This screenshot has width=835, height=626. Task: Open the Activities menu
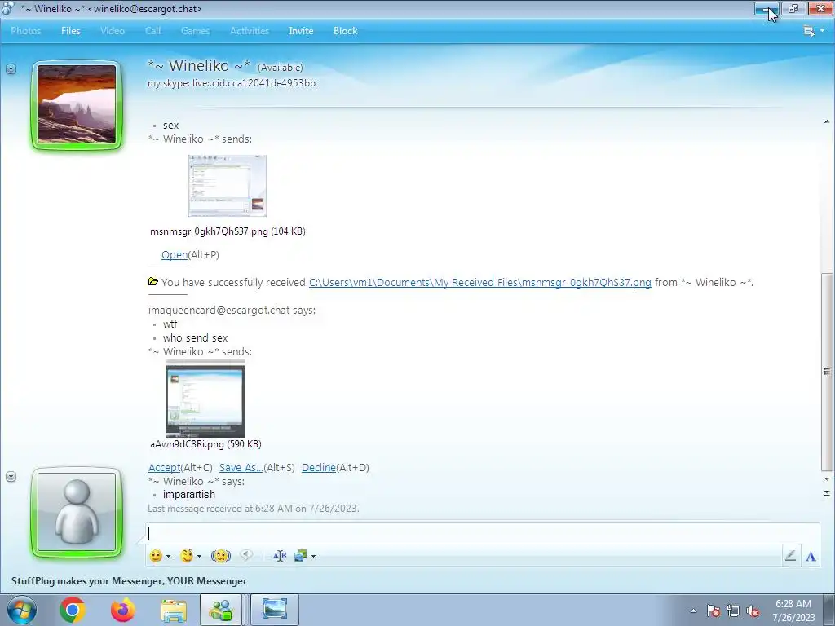pyautogui.click(x=250, y=31)
